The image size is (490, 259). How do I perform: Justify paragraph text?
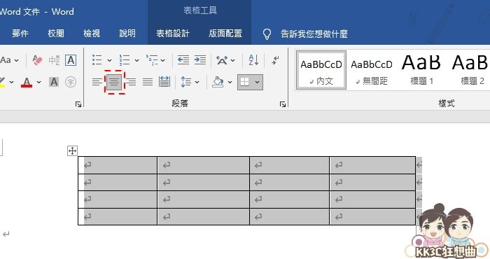pyautogui.click(x=148, y=82)
